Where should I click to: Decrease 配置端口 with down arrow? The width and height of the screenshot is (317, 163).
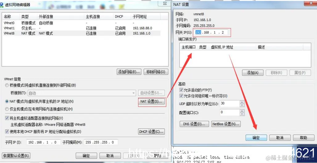click(x=242, y=114)
